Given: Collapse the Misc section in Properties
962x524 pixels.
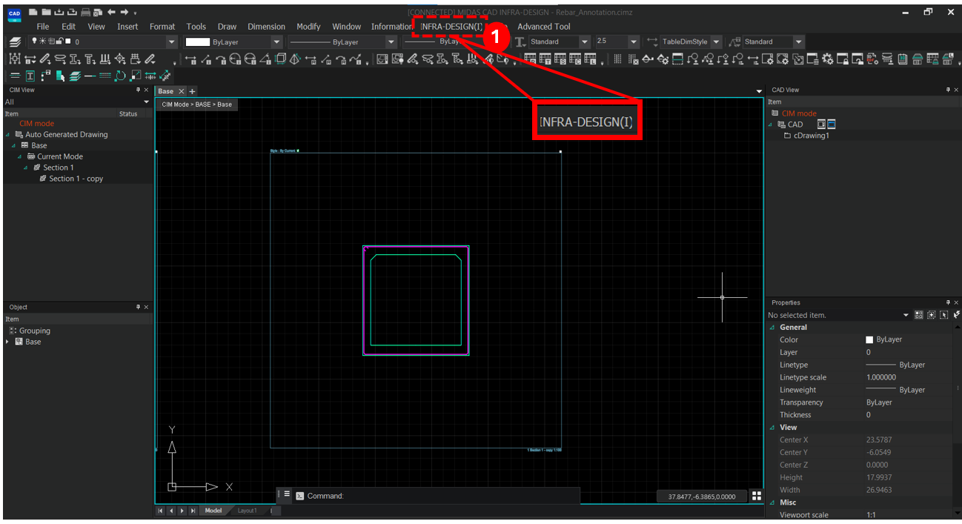Looking at the screenshot, I should click(772, 503).
